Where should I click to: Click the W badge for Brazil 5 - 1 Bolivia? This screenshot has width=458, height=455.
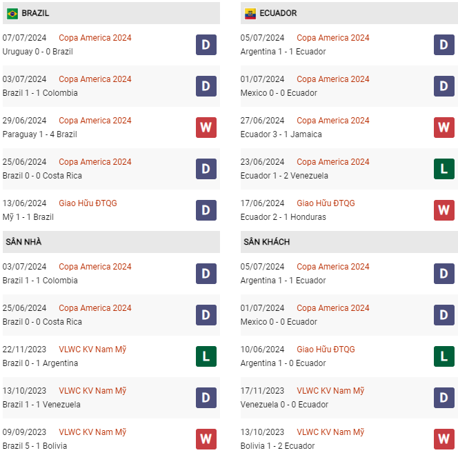coord(206,439)
